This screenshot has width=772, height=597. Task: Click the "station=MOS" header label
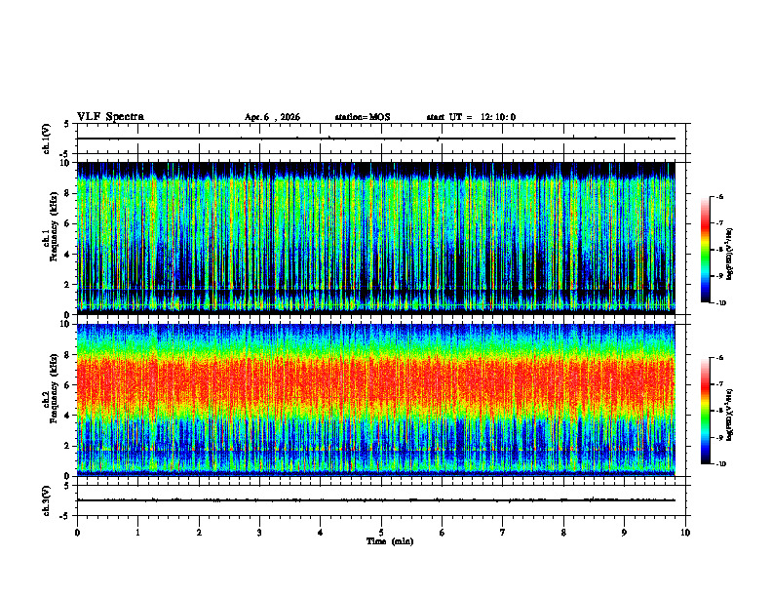click(363, 117)
